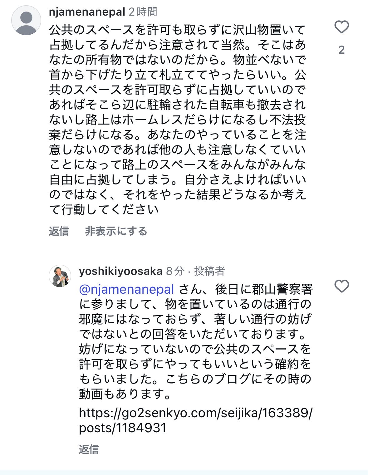Click the yoshikiyoosaka username heading
Screen dimensions: 368x475
pyautogui.click(x=120, y=271)
